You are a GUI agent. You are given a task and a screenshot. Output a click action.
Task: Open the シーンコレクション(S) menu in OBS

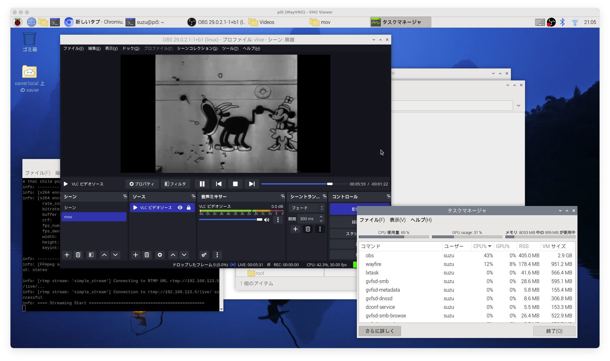click(197, 49)
